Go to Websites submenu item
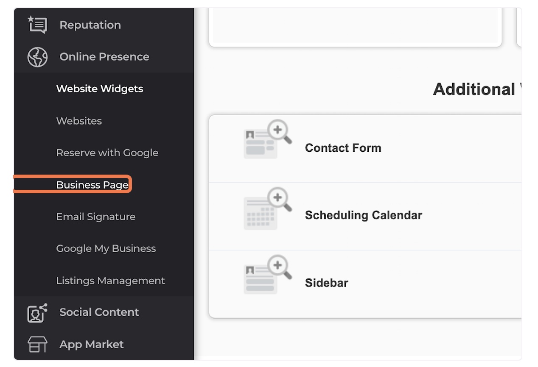Screen dimensions: 538x367 pos(79,121)
